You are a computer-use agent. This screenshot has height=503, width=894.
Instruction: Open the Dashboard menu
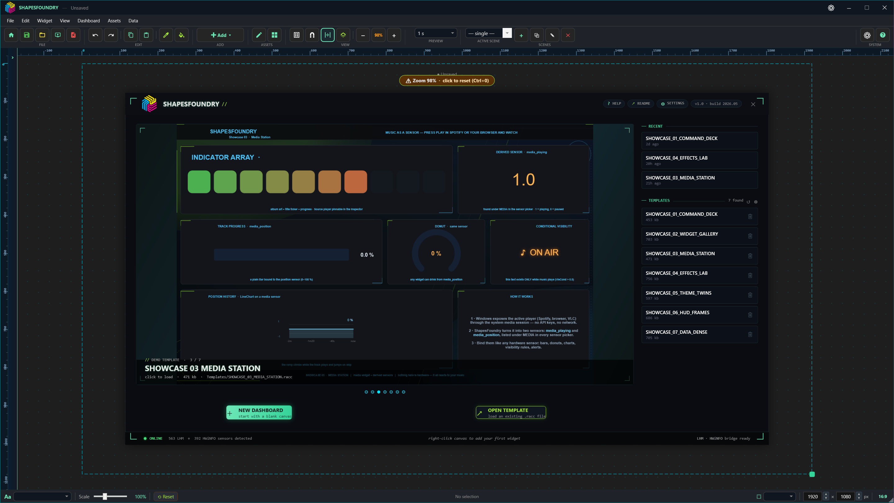pyautogui.click(x=88, y=21)
